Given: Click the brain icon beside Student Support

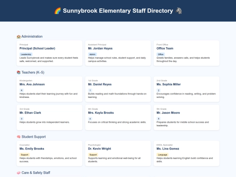Looking at the screenshot, I should (x=19, y=137).
